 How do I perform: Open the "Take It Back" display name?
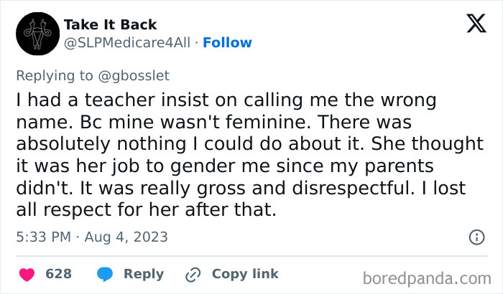(110, 25)
